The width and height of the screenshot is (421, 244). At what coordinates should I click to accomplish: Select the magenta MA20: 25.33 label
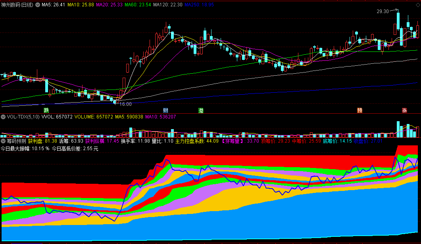pyautogui.click(x=109, y=5)
